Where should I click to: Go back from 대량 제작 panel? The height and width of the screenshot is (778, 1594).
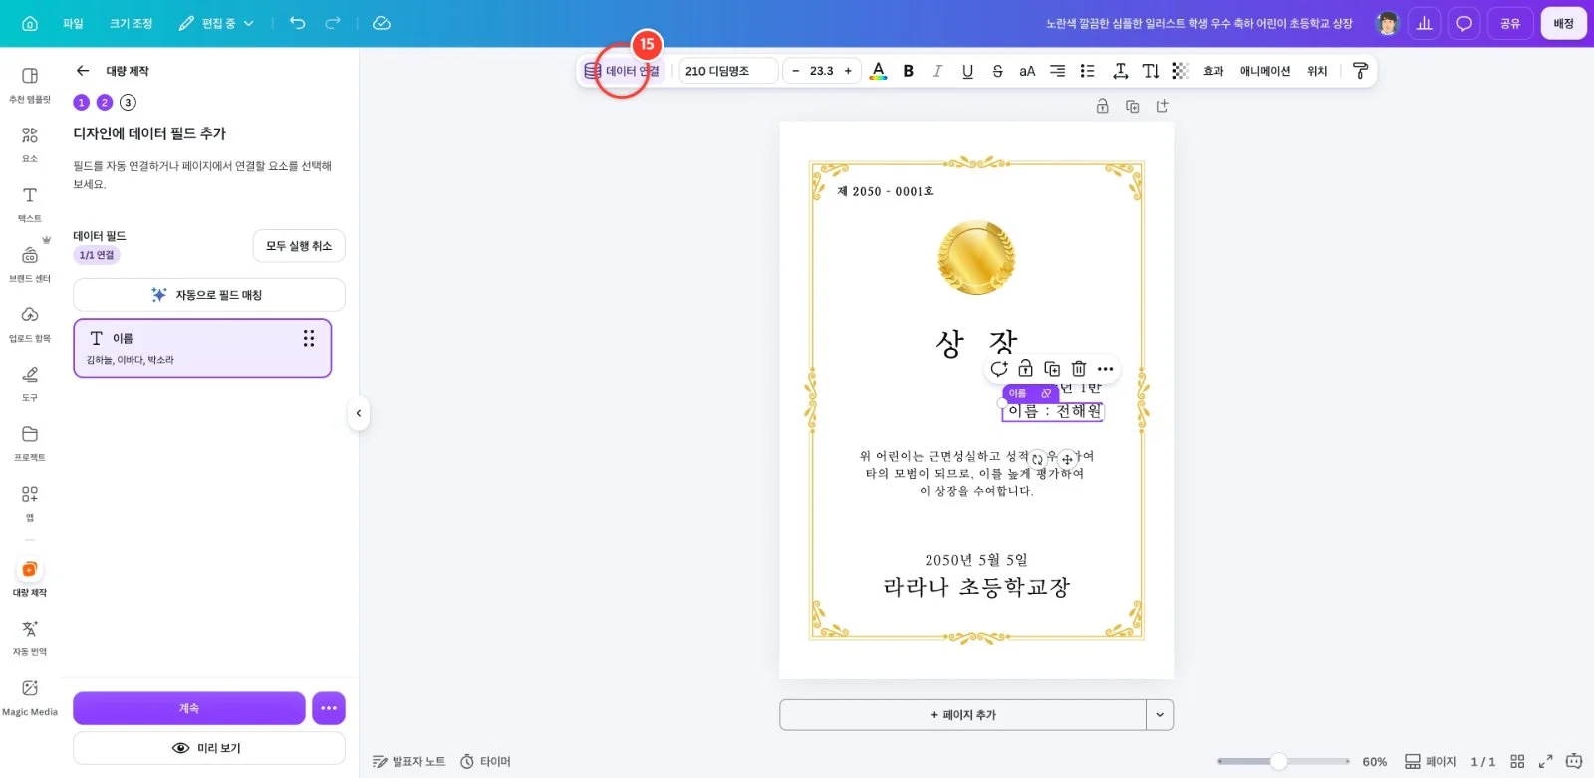click(x=83, y=71)
